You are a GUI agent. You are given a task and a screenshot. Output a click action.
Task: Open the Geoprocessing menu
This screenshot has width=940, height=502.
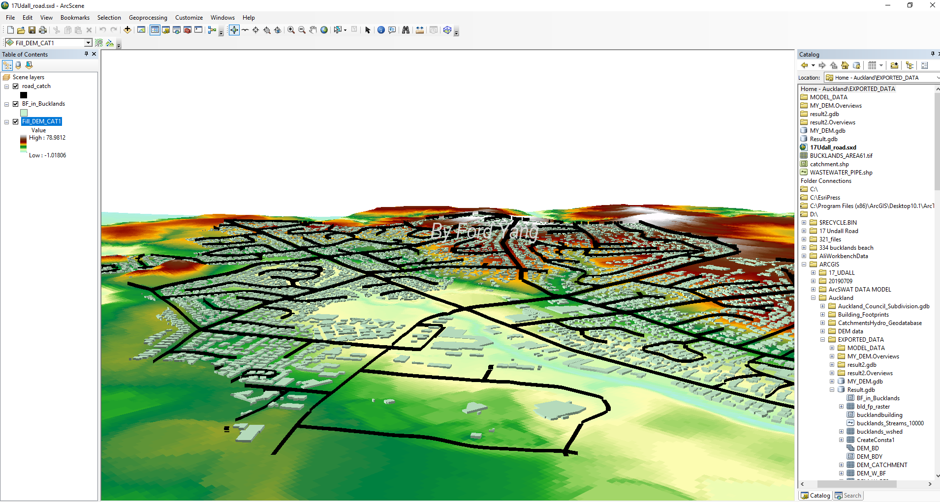(x=148, y=18)
